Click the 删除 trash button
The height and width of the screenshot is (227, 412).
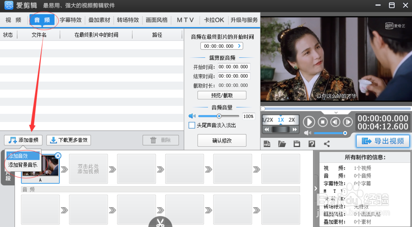click(161, 140)
